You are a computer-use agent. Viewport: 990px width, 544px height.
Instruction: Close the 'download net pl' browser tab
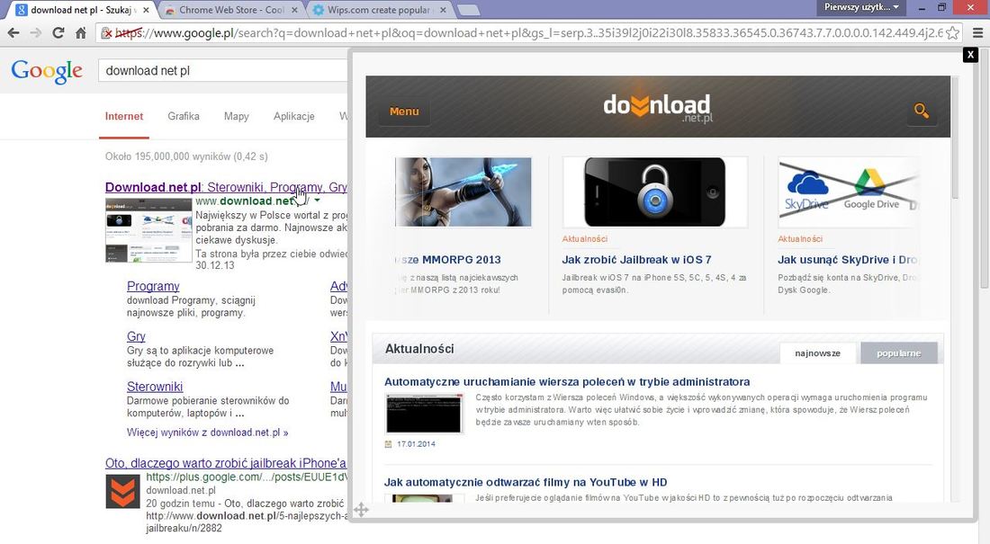(x=147, y=10)
